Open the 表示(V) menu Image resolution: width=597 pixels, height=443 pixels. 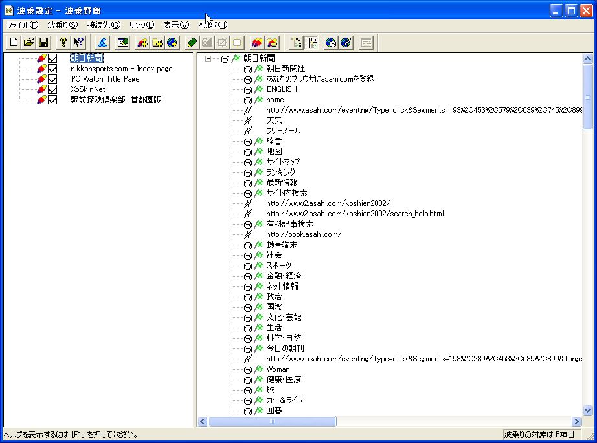click(x=176, y=25)
